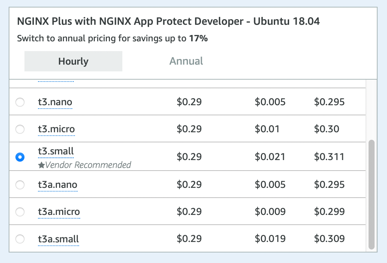Viewport: 387px width, 263px height.
Task: Click the t3a.nano instance type link
Action: point(58,184)
